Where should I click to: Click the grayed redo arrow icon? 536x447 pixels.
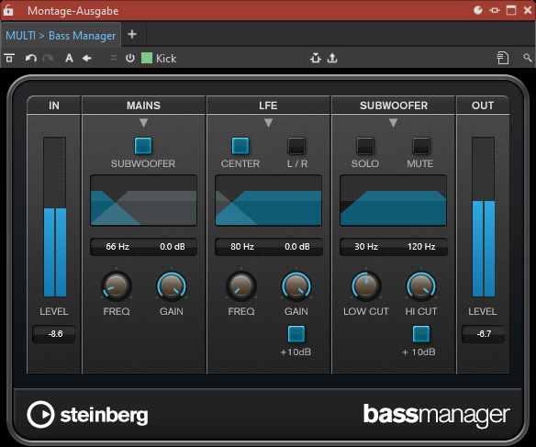[x=48, y=58]
